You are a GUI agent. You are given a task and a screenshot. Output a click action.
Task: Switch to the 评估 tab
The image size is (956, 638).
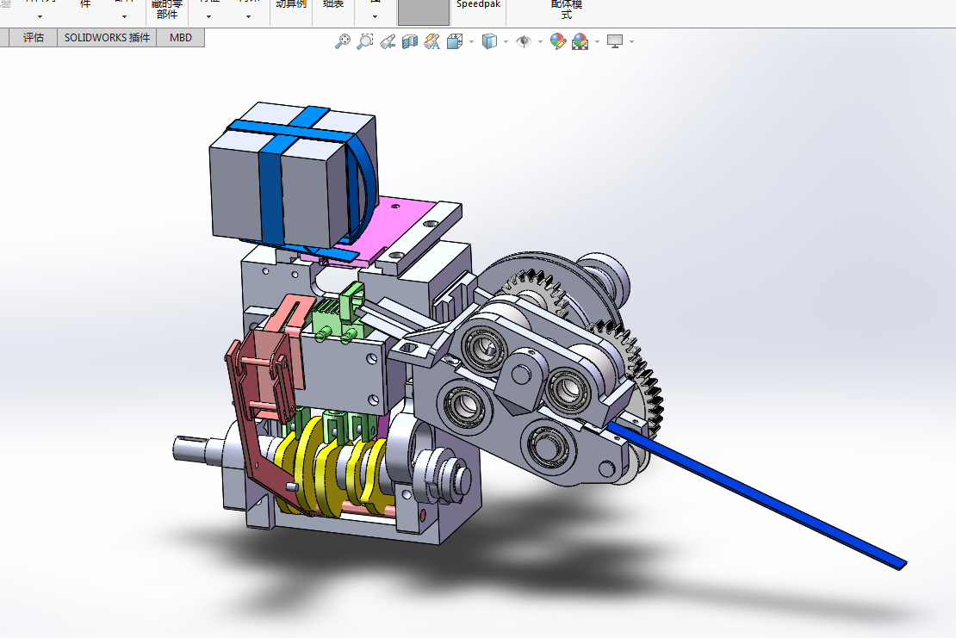34,38
